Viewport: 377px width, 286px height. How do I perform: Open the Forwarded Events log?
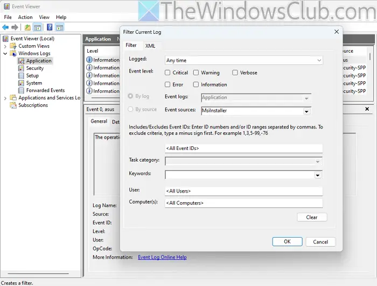[x=45, y=90]
